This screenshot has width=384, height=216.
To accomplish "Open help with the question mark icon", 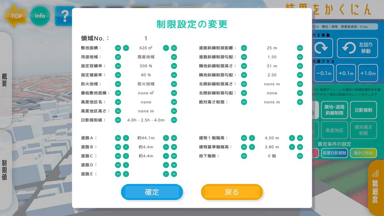I will (x=64, y=16).
